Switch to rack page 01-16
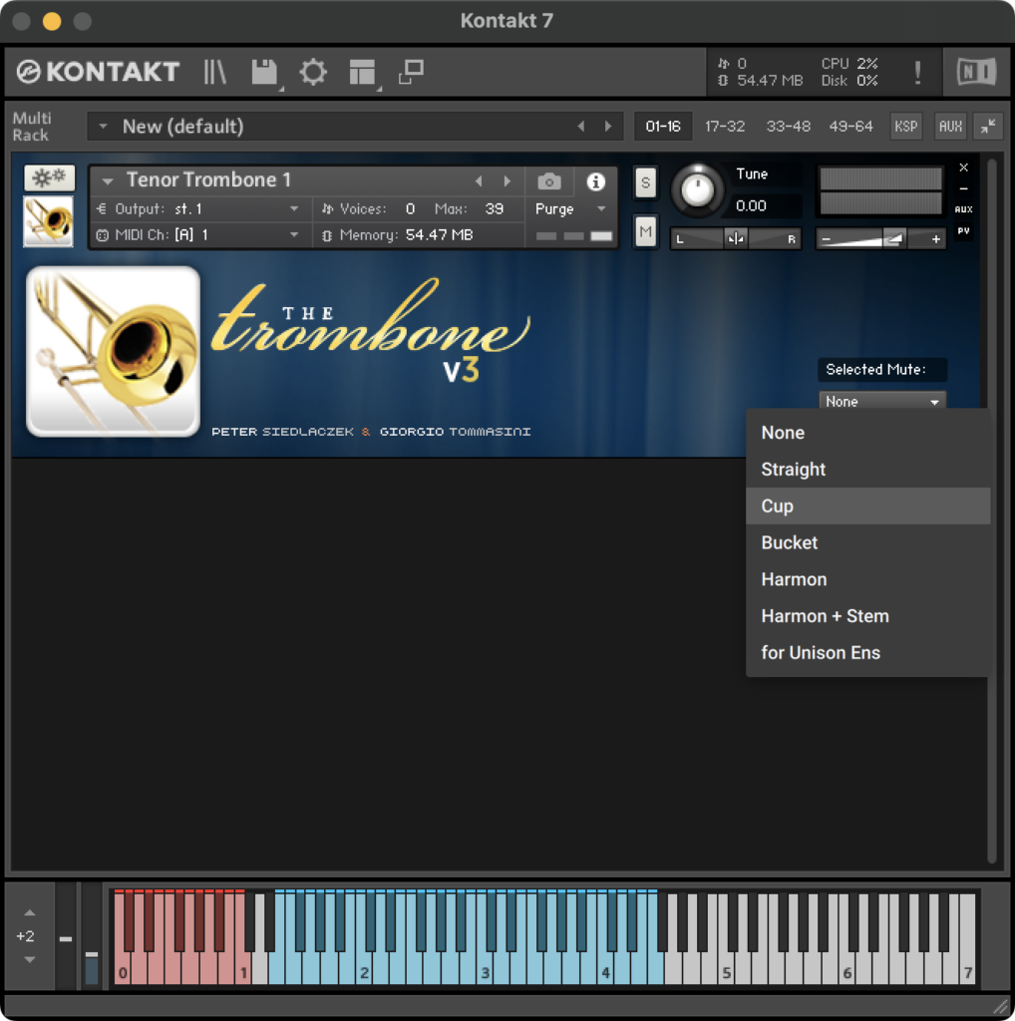 tap(663, 126)
